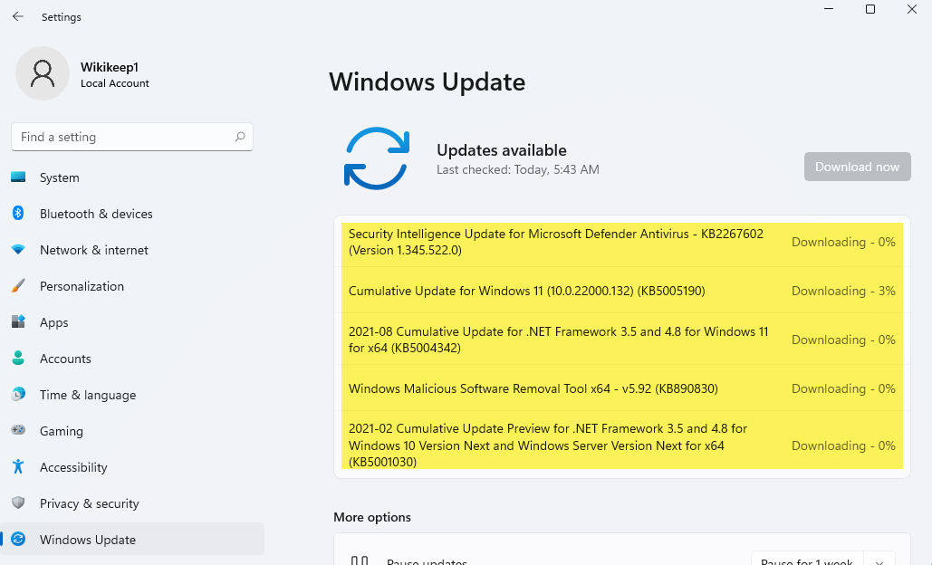Minimize the Settings window
The height and width of the screenshot is (565, 932).
[x=829, y=9]
